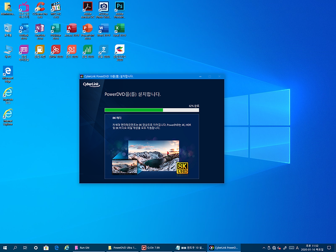
Task: Launch Outlook 2019 from the desktop
Action: coord(24,32)
